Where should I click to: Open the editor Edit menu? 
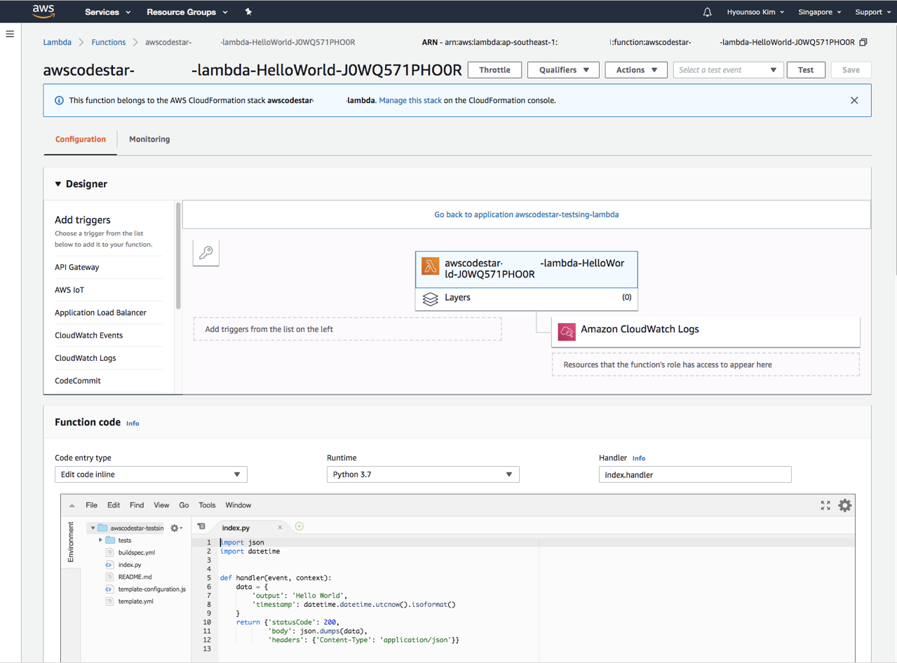(x=114, y=505)
